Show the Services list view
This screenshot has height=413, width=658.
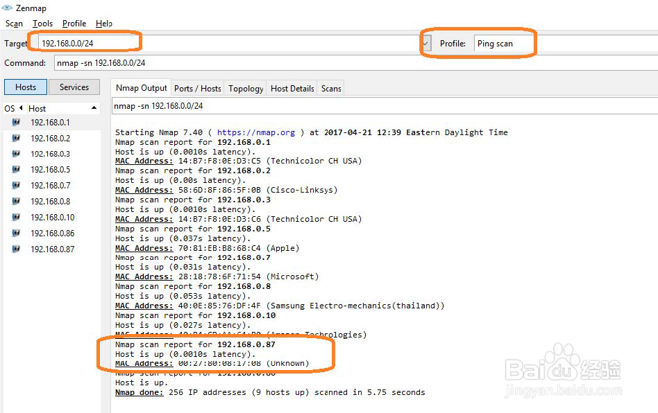point(74,87)
